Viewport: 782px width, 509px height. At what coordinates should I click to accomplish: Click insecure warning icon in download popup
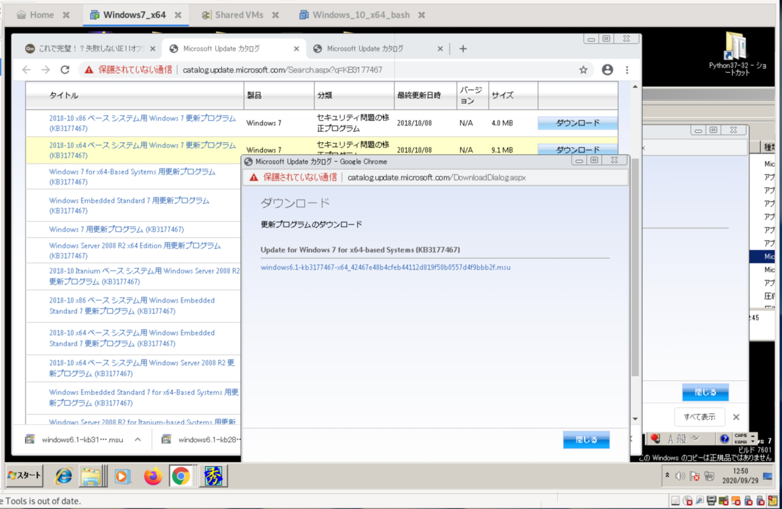click(x=253, y=177)
